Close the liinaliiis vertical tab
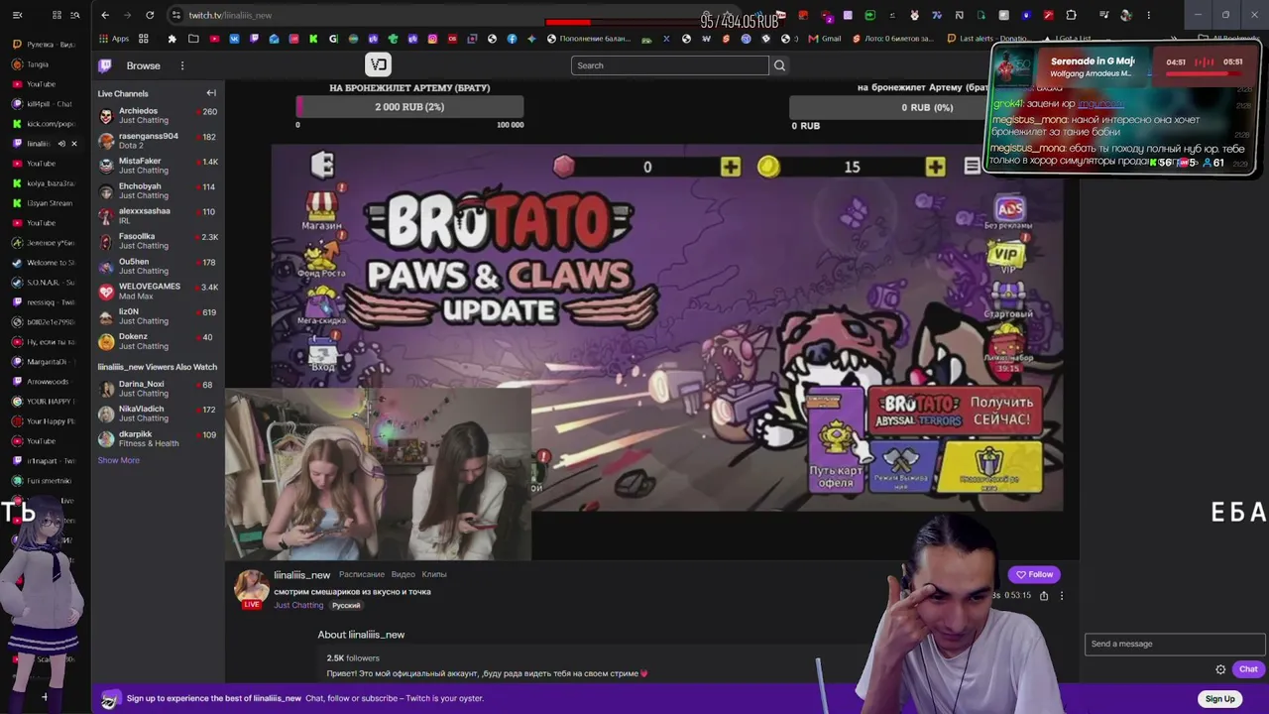 point(73,144)
